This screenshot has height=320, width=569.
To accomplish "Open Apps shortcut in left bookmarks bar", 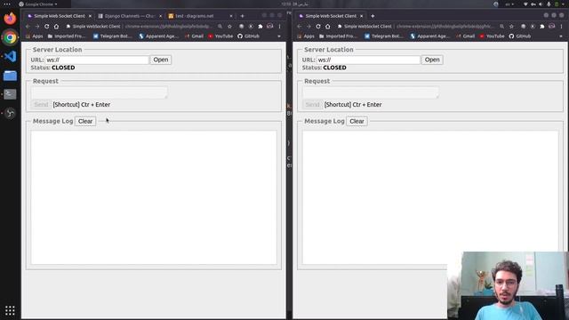I will click(34, 36).
